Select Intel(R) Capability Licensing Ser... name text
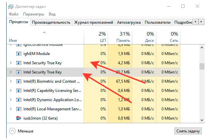This screenshot has height=140, width=210. [52, 91]
